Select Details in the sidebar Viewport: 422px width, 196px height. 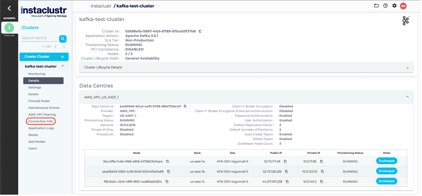(x=43, y=81)
